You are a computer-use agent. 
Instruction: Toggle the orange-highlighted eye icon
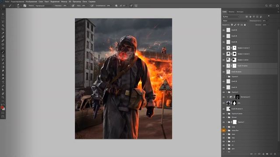224,130
